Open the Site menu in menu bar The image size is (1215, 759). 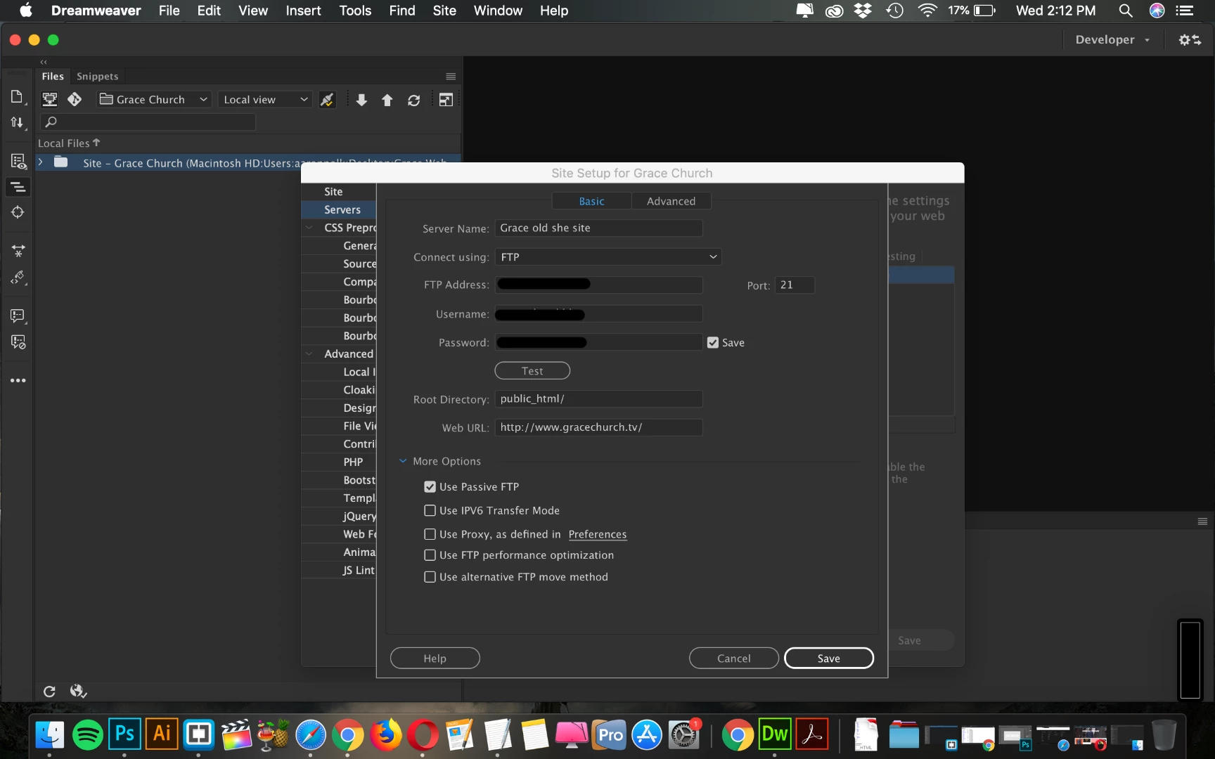point(444,11)
